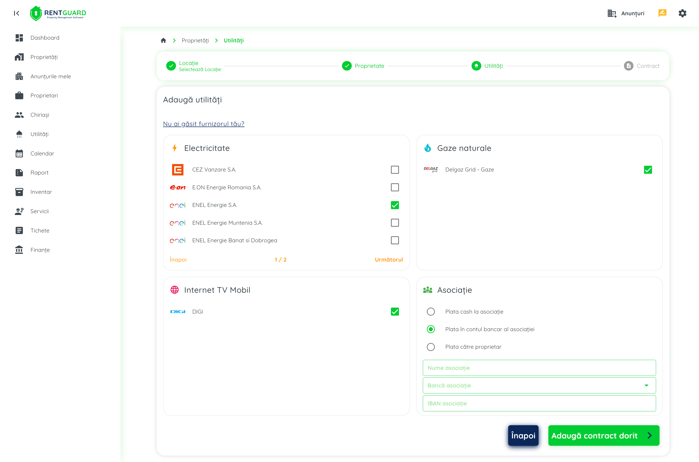This screenshot has height=462, width=699.
Task: Click the Adaugă contract dorit button
Action: [x=603, y=435]
